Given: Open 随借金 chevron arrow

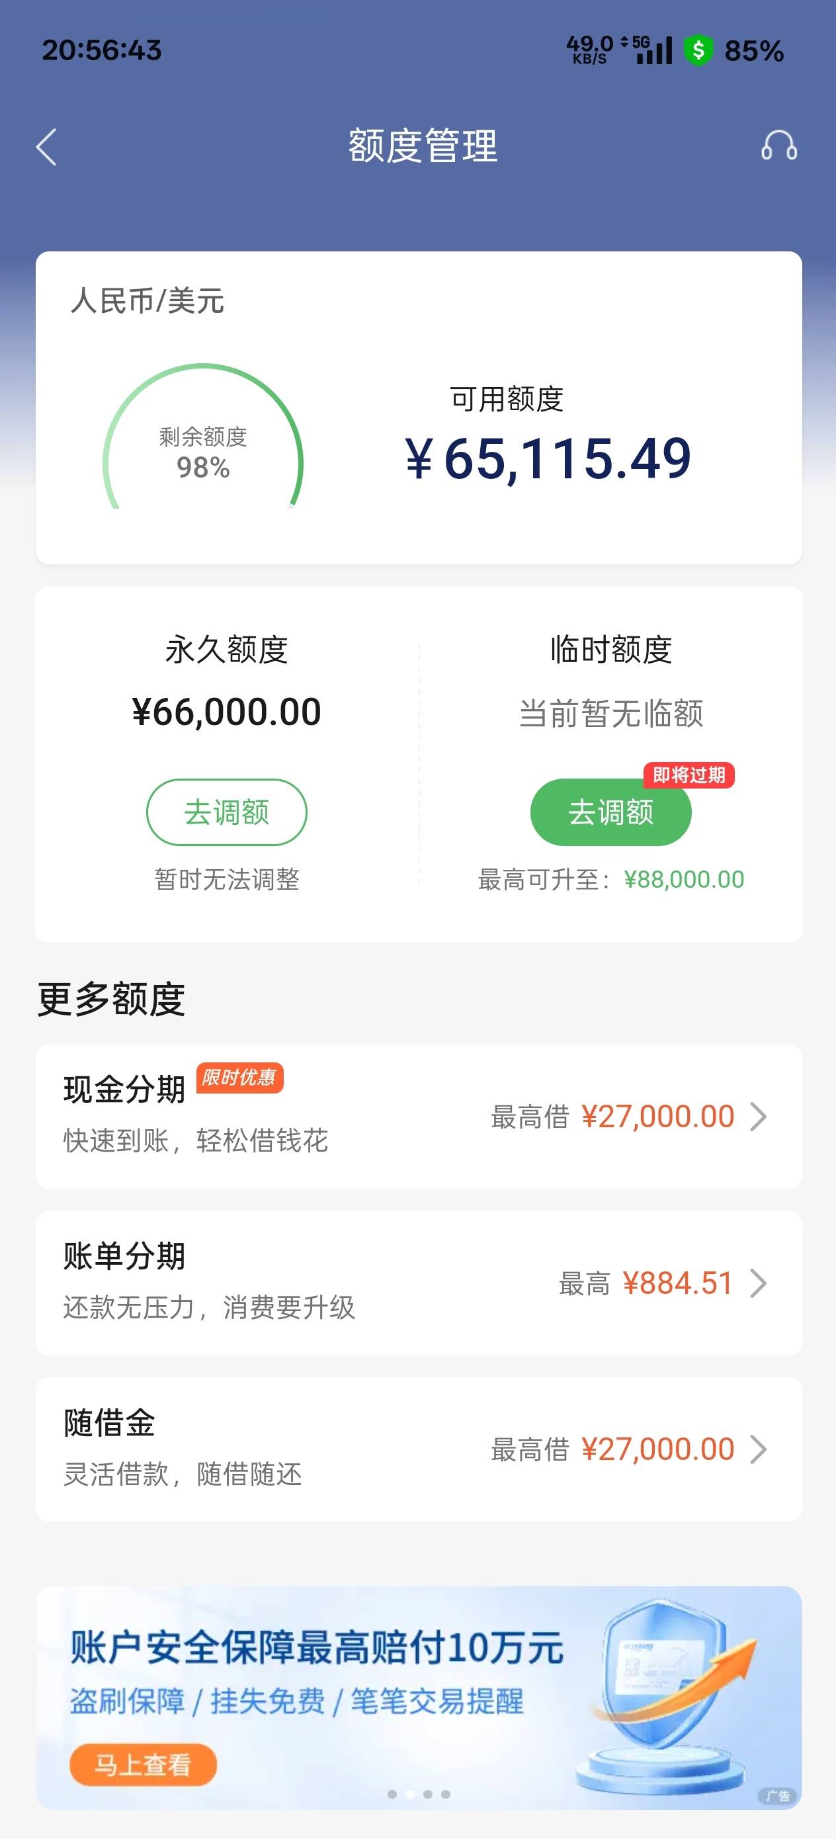Looking at the screenshot, I should pyautogui.click(x=758, y=1449).
